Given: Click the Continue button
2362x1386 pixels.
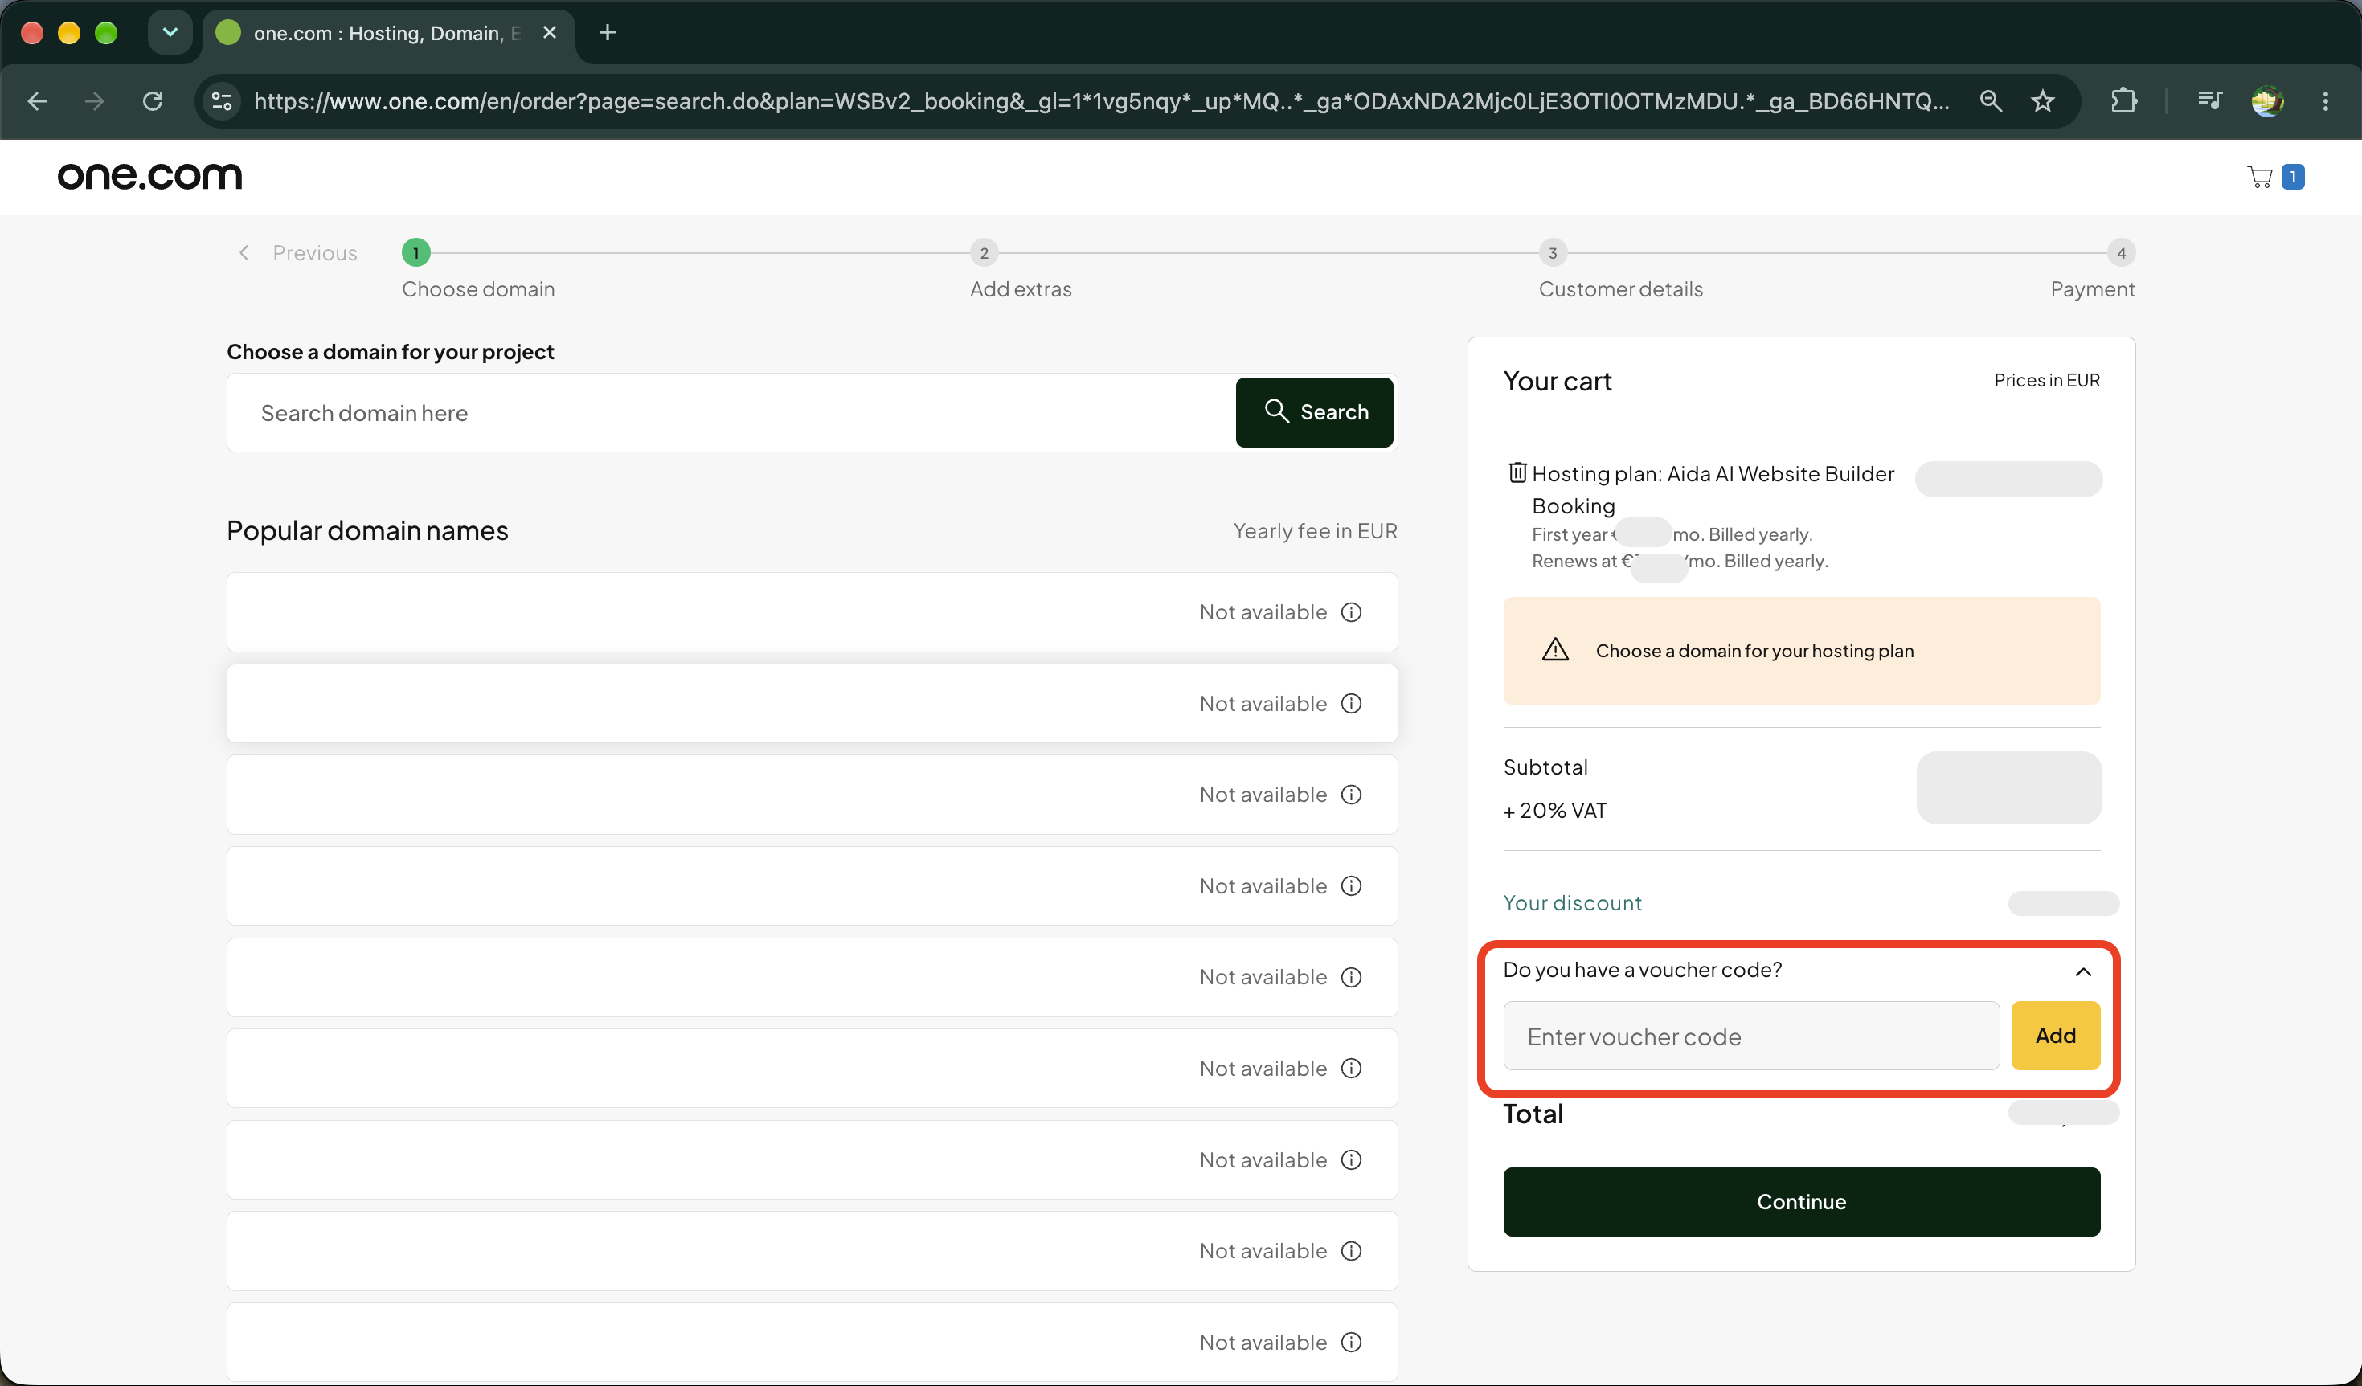Looking at the screenshot, I should pos(1800,1201).
